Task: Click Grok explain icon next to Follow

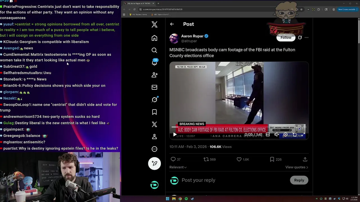Action: [x=300, y=38]
